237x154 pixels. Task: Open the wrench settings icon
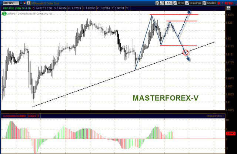tap(162, 3)
